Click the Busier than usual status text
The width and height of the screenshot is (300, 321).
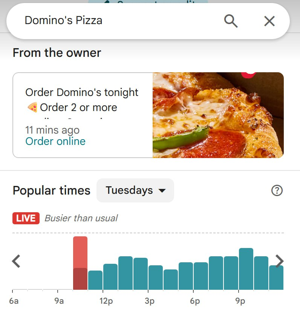coord(81,218)
